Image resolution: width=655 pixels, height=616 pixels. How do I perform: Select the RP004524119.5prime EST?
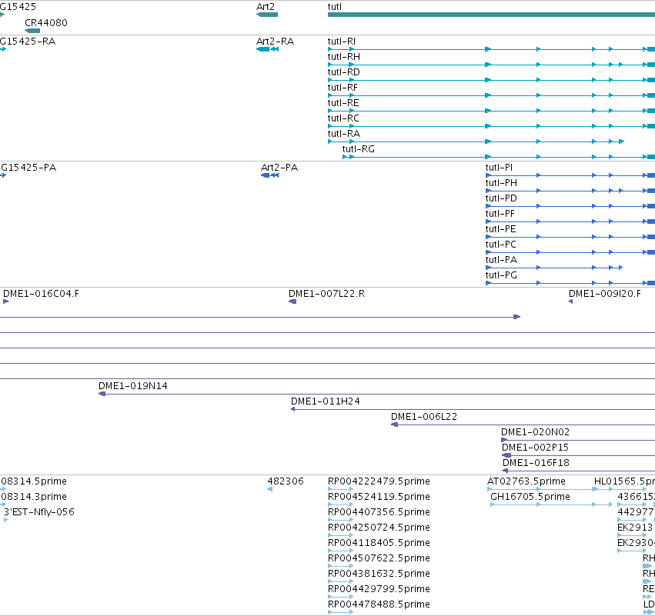pyautogui.click(x=341, y=504)
